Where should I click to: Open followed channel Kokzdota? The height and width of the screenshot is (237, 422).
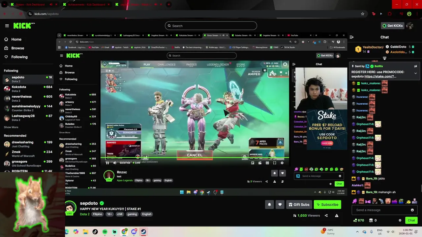tap(28, 89)
